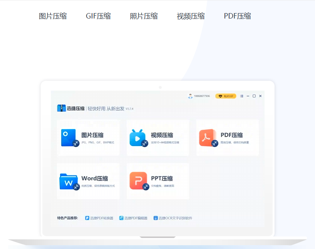Screen dimensions: 315x249
Task: Click the 迅捷压缩 zip logo icon
Action: (x=61, y=108)
